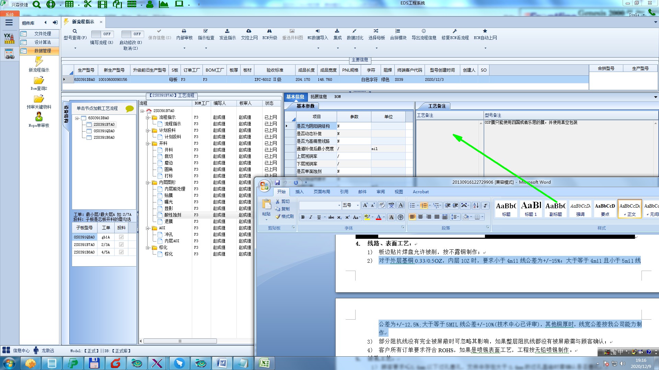Toggle 投料 checkbox for 0S0391QDA0
The width and height of the screenshot is (659, 370).
pyautogui.click(x=121, y=237)
